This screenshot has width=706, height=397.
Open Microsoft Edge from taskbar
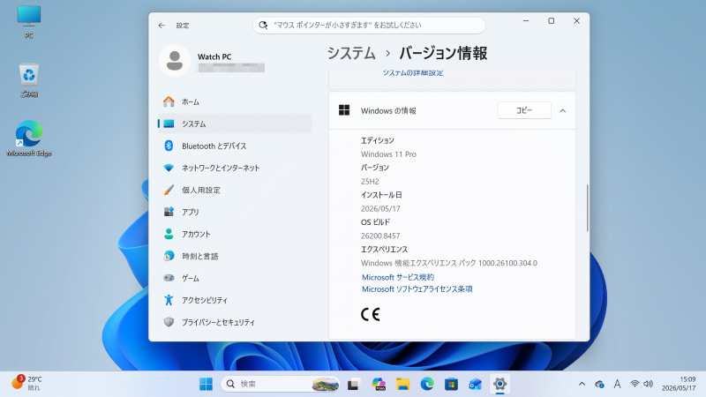pos(427,384)
